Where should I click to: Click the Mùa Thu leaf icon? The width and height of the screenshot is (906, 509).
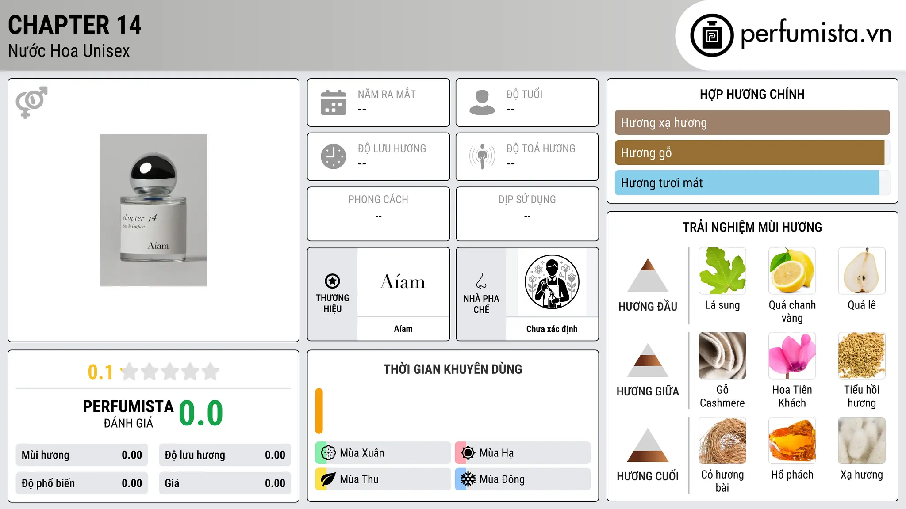(328, 479)
